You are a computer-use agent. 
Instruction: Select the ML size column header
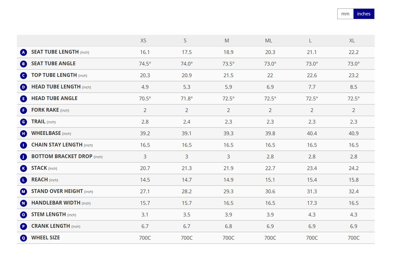point(269,41)
